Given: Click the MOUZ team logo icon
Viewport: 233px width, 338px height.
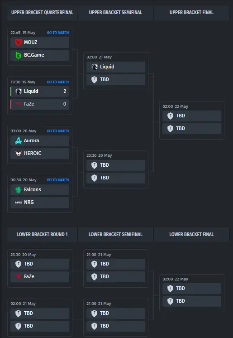Looking at the screenshot, I should click(x=19, y=42).
